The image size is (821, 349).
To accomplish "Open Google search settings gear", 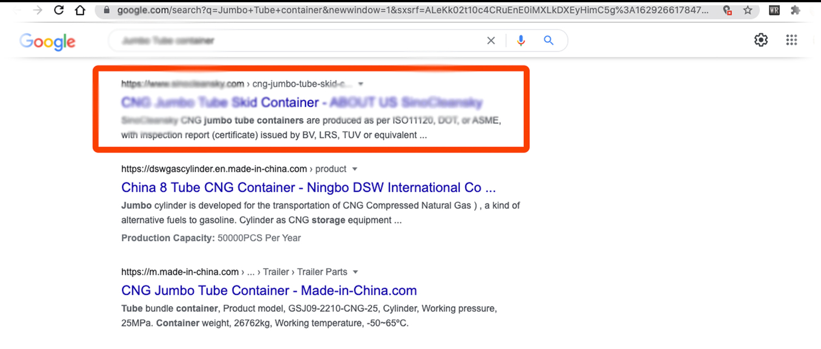I will tap(761, 40).
